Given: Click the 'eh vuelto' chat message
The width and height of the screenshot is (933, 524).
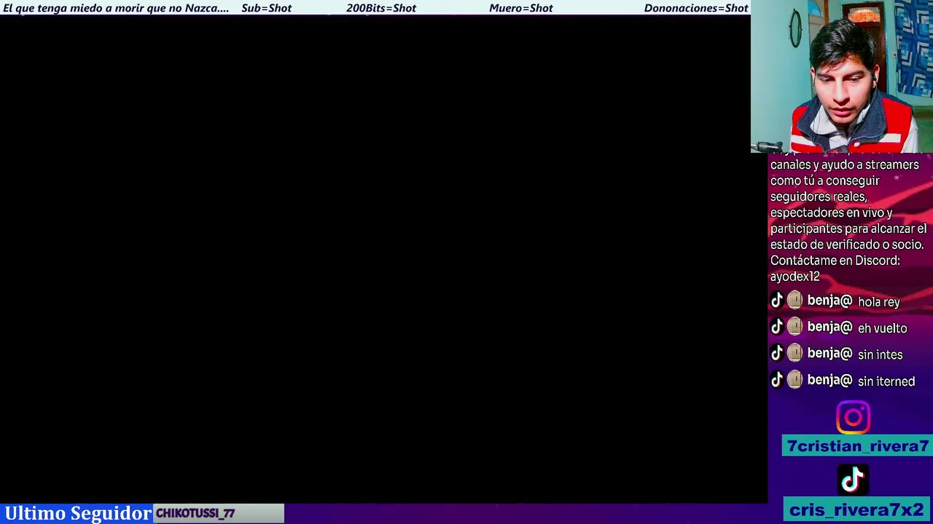Looking at the screenshot, I should coord(882,328).
